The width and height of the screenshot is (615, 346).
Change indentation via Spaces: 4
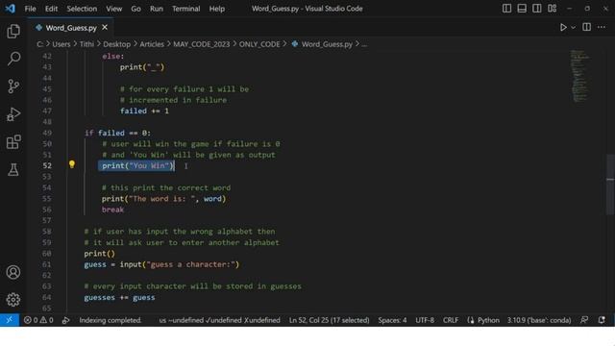(x=392, y=320)
